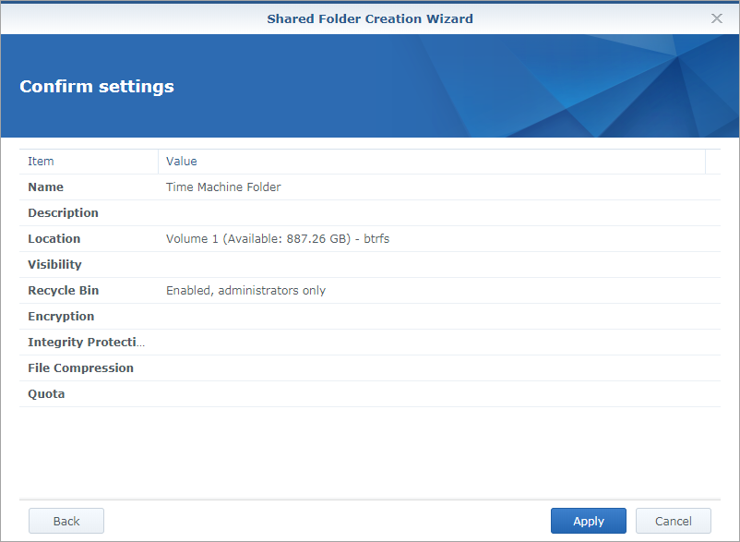
Task: Select the Integrity Protection row
Action: pos(370,343)
